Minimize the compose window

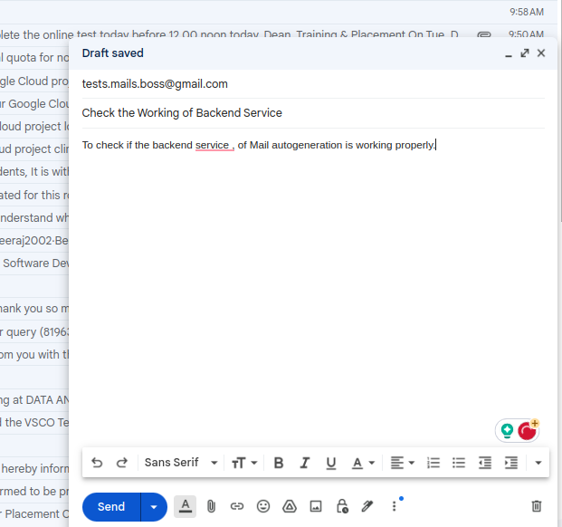click(x=509, y=53)
